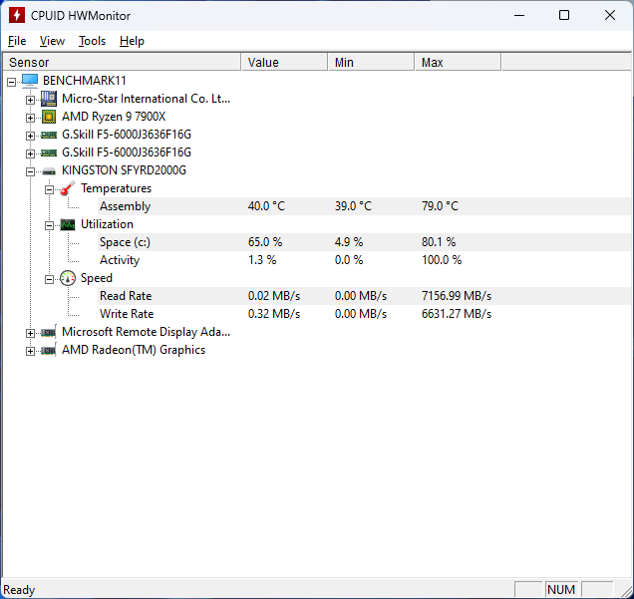Select the Assembly temperature row
634x599 pixels.
coord(364,206)
